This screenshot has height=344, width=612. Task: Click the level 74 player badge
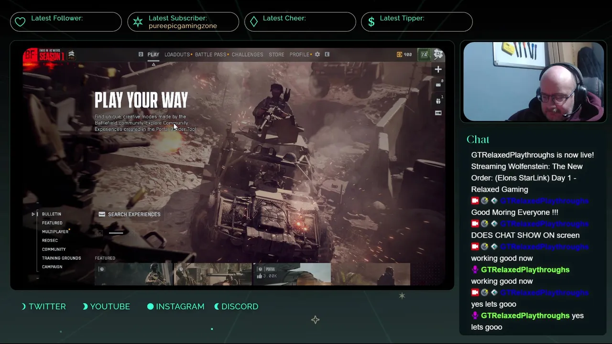(x=424, y=54)
